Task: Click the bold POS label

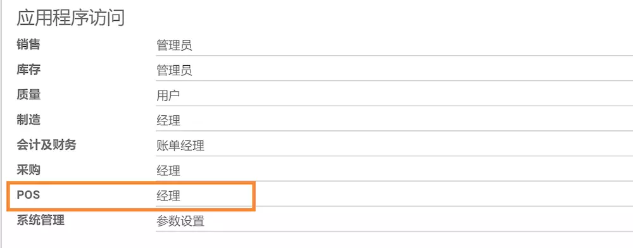Action: [28, 195]
